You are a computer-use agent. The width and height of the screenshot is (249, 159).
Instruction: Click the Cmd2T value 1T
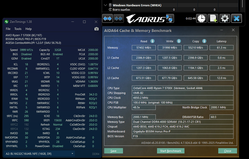(x=58, y=58)
